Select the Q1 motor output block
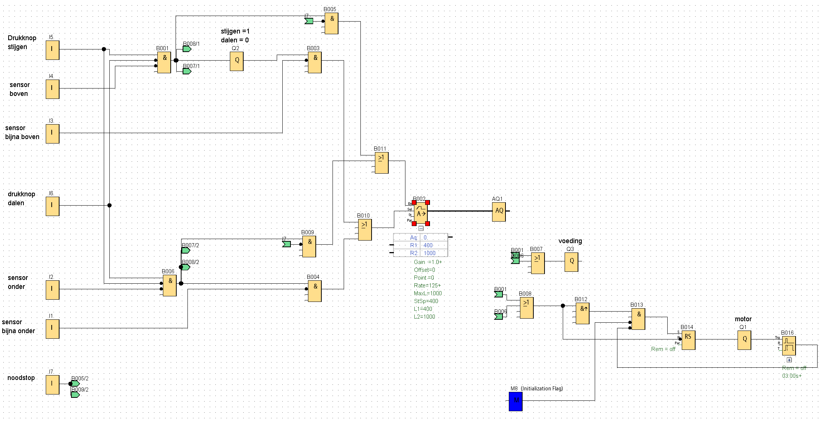 tap(744, 340)
